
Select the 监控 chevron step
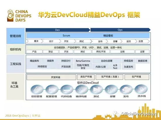coord(129,41)
